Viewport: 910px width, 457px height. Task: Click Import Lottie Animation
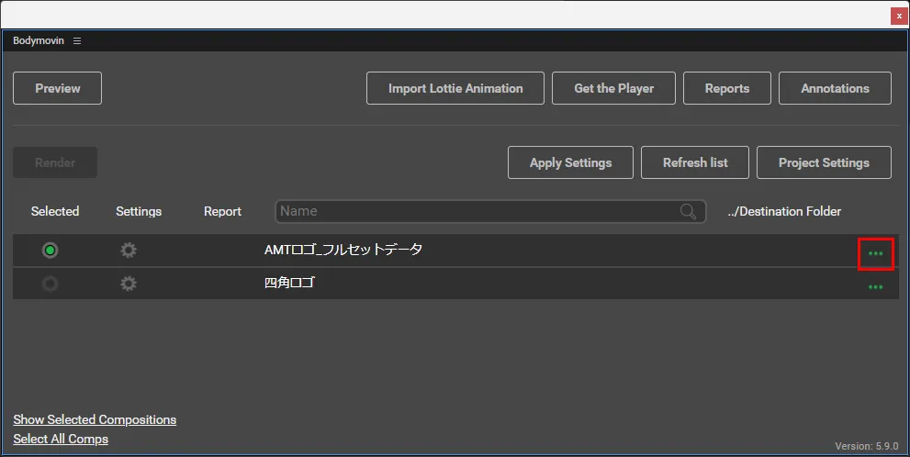[x=455, y=88]
